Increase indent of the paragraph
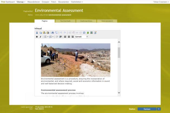 point(60,37)
